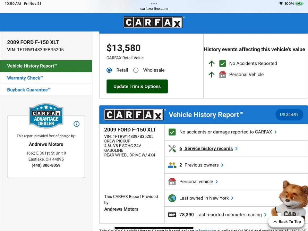Select the Wholesale radio button
Image resolution: width=308 pixels, height=231 pixels.
pos(136,70)
